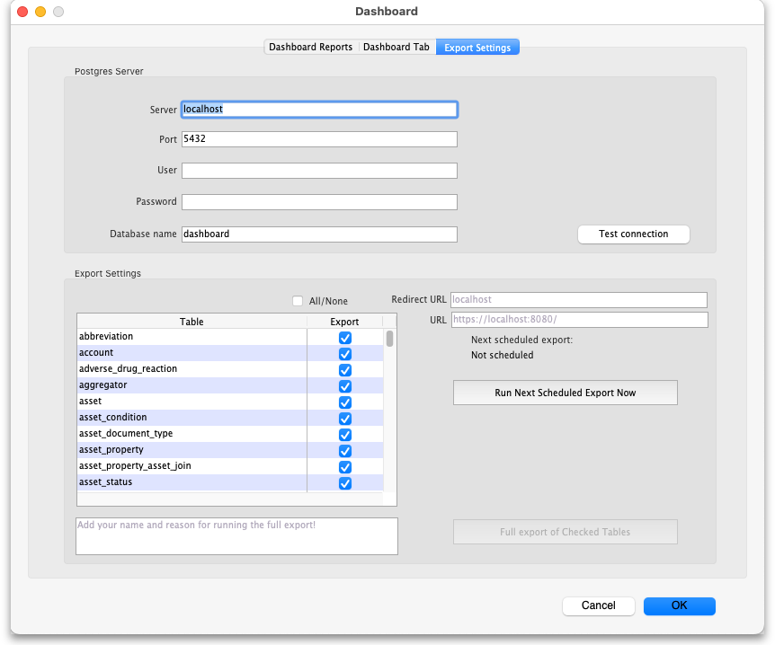Open the Dashboard Tab tab
Viewport: 775px width, 645px height.
point(396,47)
